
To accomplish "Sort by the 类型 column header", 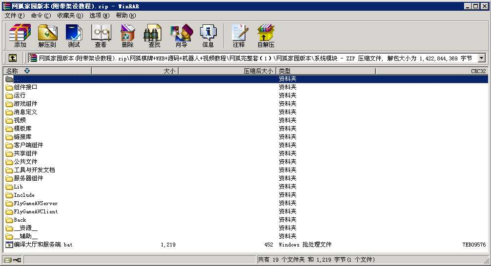I will (326, 71).
